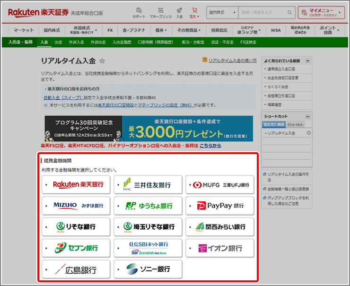Switch to 外貨出金 tab
Image resolution: width=350 pixels, height=286 pixels.
(x=98, y=42)
